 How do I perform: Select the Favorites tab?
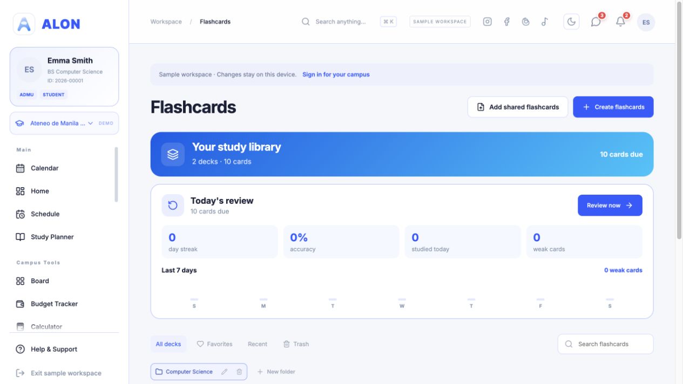pyautogui.click(x=214, y=344)
